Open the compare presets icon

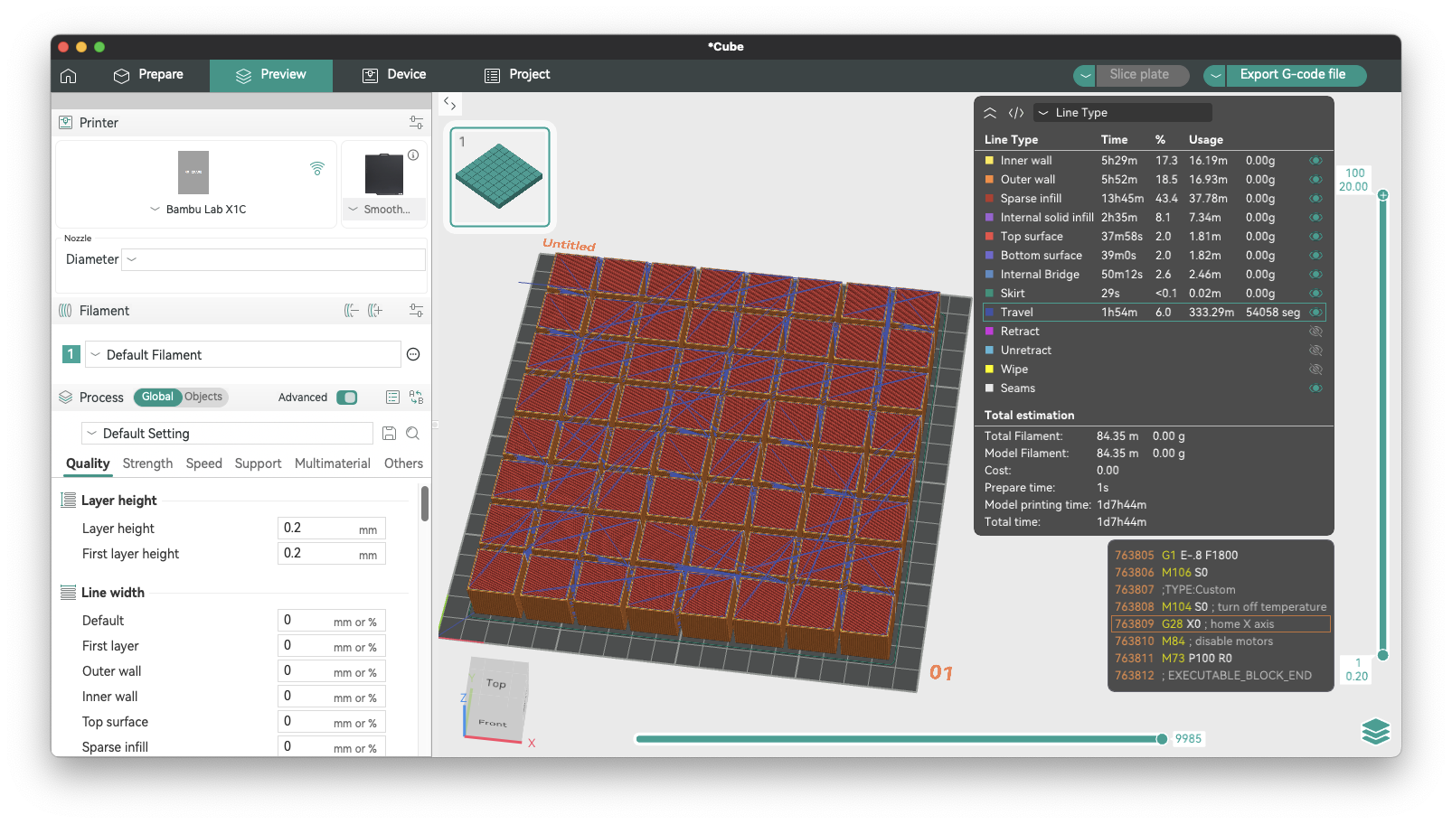[x=416, y=398]
